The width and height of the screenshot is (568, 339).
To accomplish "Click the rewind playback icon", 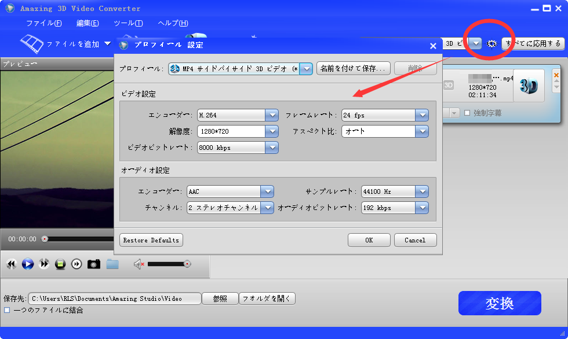I will click(x=11, y=264).
